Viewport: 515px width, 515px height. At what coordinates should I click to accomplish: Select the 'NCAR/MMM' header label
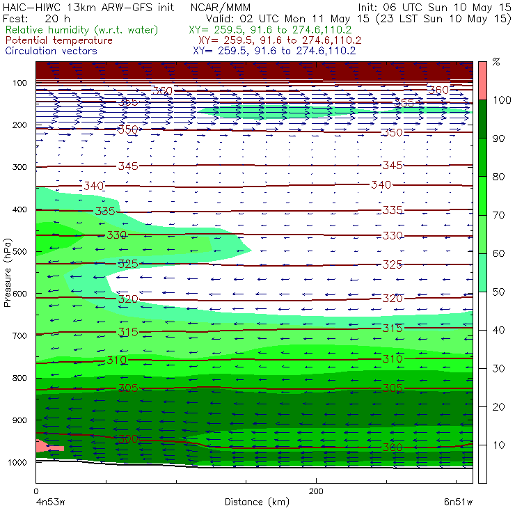point(221,7)
